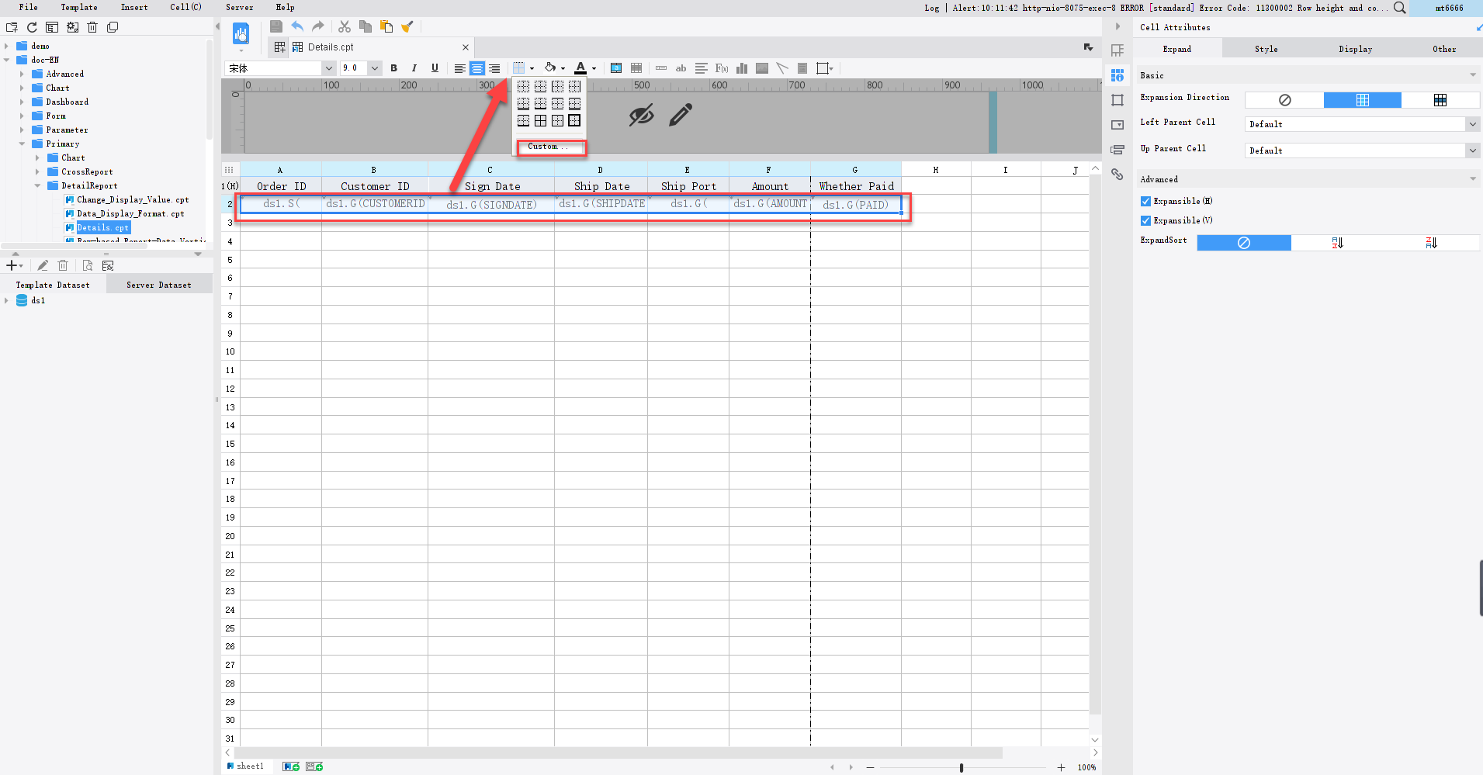Screen dimensions: 1483x775
Task: Select the Order ID header cell
Action: click(x=281, y=186)
